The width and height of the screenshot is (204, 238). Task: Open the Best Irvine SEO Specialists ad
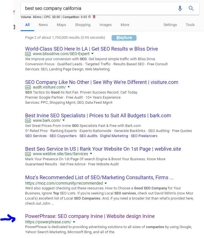pos(98,116)
